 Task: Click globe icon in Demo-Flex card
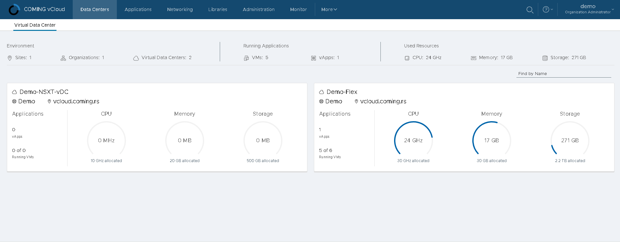[321, 101]
